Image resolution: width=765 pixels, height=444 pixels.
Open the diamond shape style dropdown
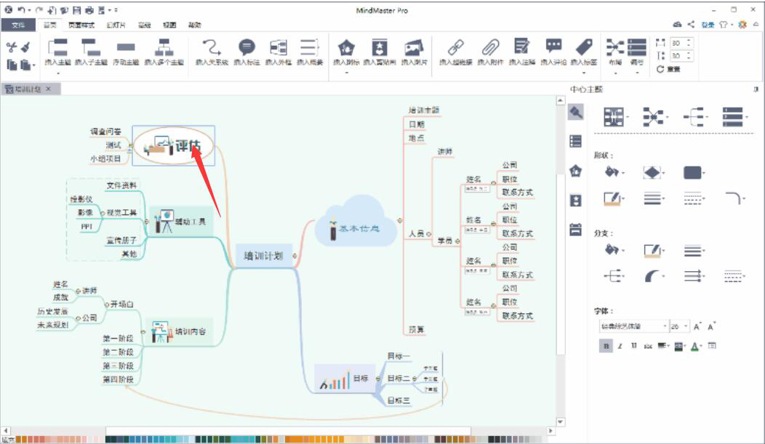coord(654,172)
